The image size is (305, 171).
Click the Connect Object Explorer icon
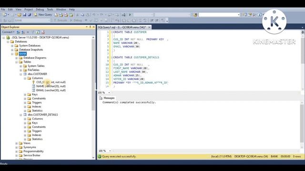[x=18, y=32]
